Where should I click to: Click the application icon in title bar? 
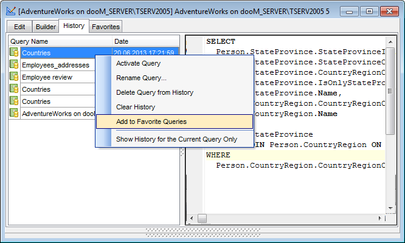[10, 11]
